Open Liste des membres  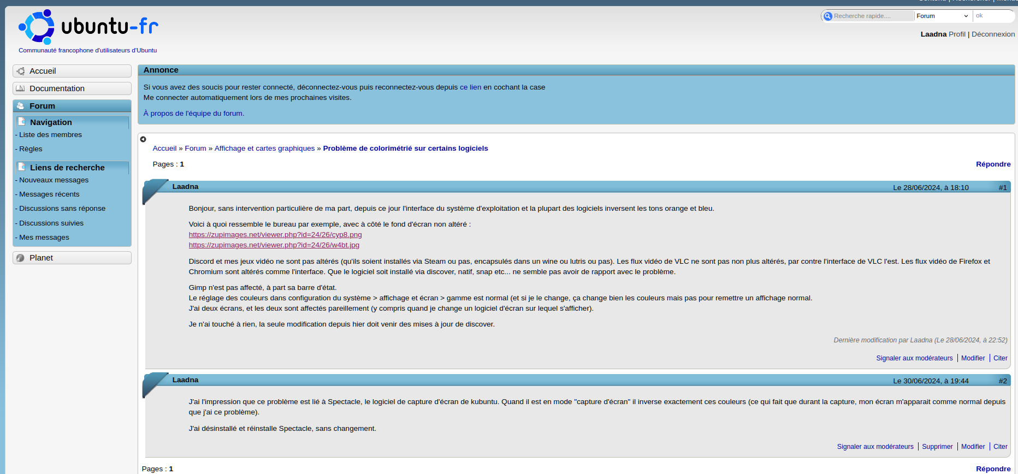(50, 135)
